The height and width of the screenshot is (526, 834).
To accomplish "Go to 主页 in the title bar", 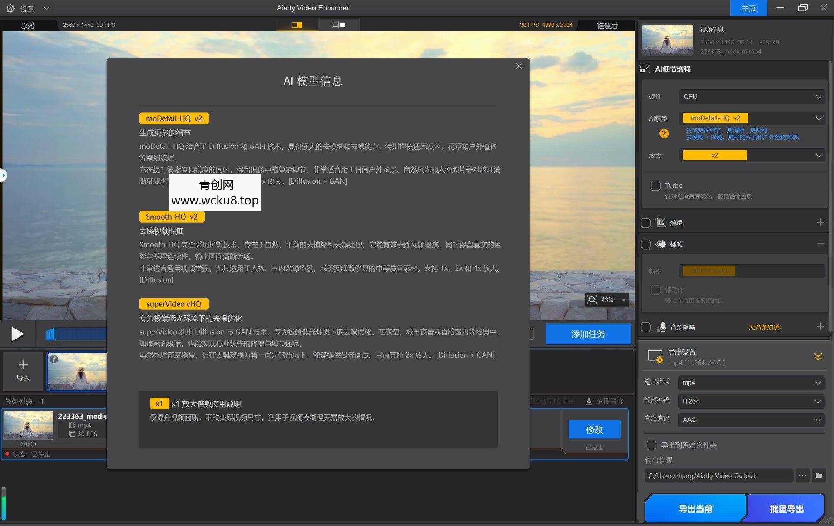I will coord(748,8).
